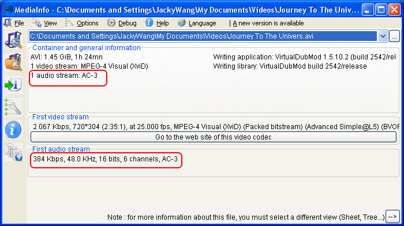The image size is (404, 226).
Task: Click the '-->' view switch button
Action: pos(392,217)
